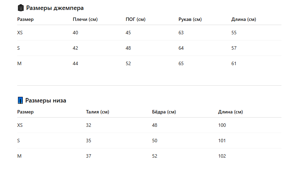
Task: Select the "Талия (см)" column header
Action: [x=97, y=112]
